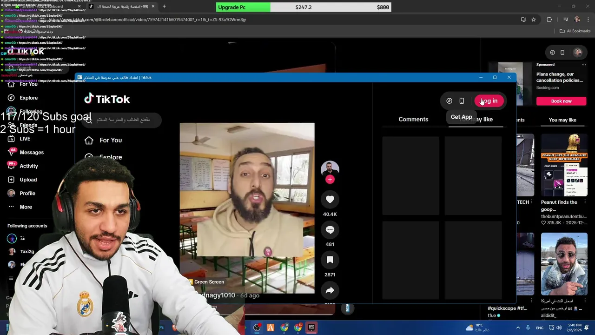Open Messages in the background TikTok sidebar

click(26, 152)
